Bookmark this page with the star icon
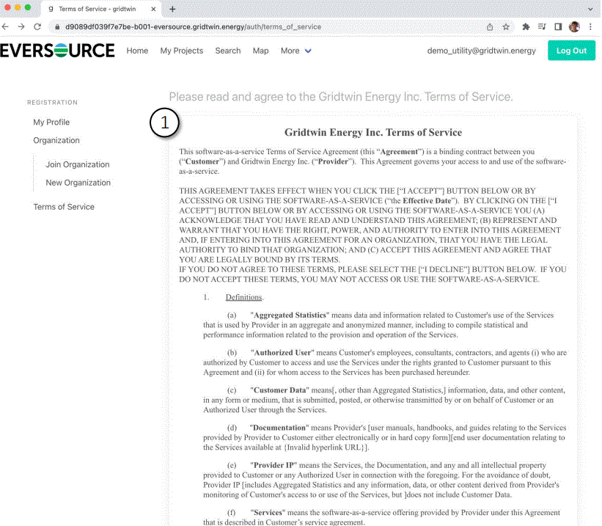This screenshot has width=602, height=526. (x=506, y=26)
